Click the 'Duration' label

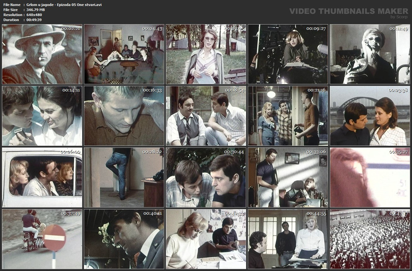(x=11, y=20)
